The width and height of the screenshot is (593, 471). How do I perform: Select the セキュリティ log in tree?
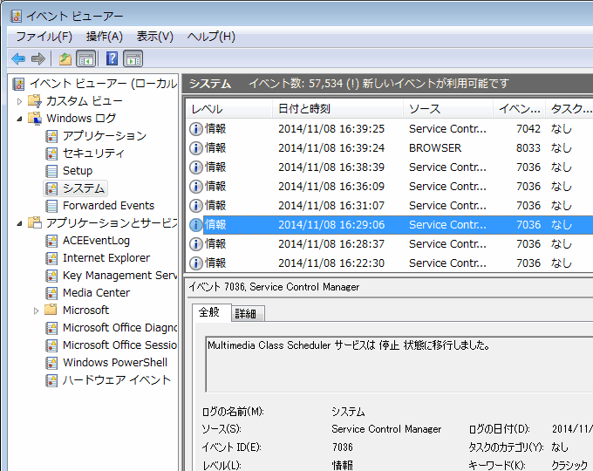coord(93,154)
